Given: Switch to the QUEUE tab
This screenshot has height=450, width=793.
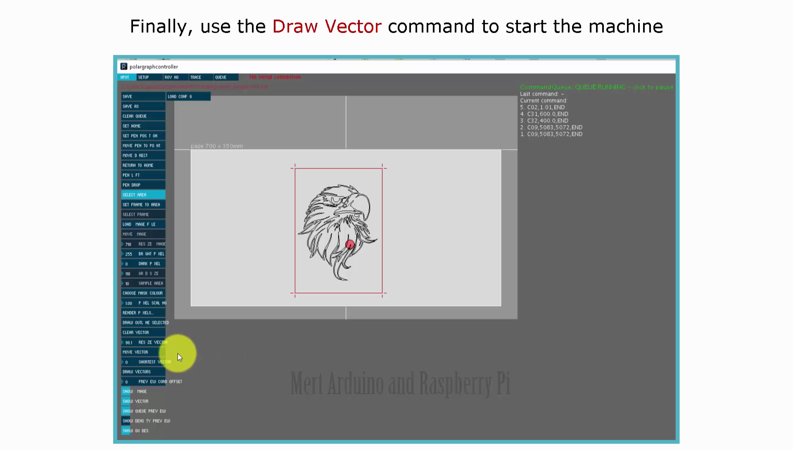Looking at the screenshot, I should tap(221, 77).
